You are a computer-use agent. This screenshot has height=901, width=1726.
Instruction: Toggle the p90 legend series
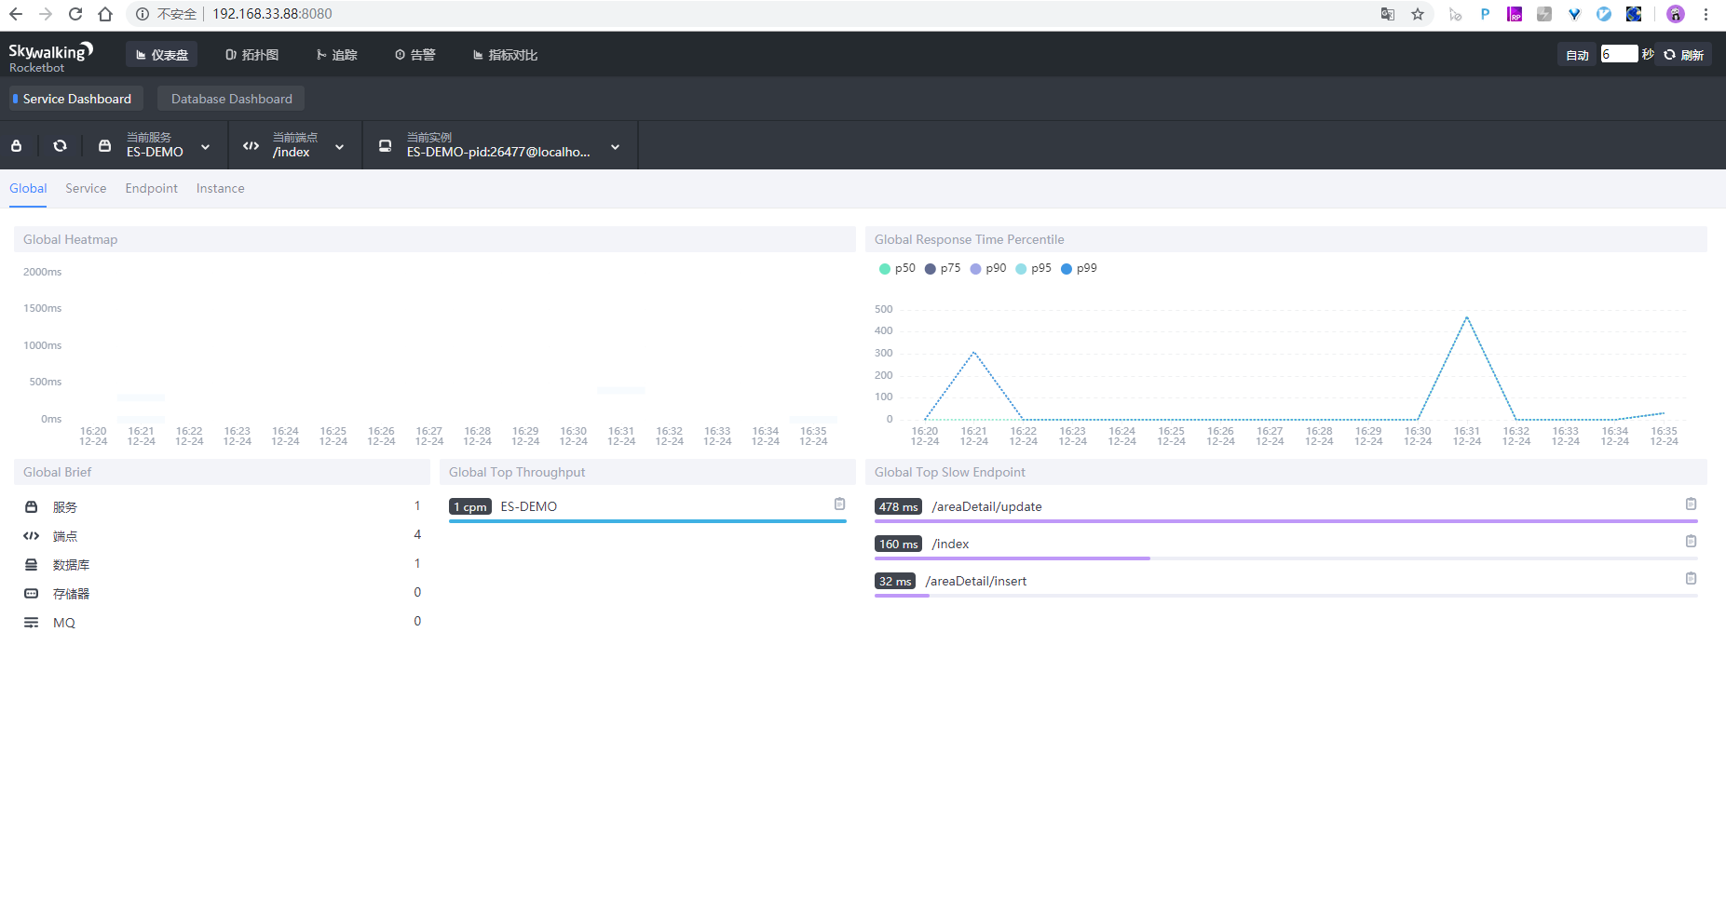(988, 268)
